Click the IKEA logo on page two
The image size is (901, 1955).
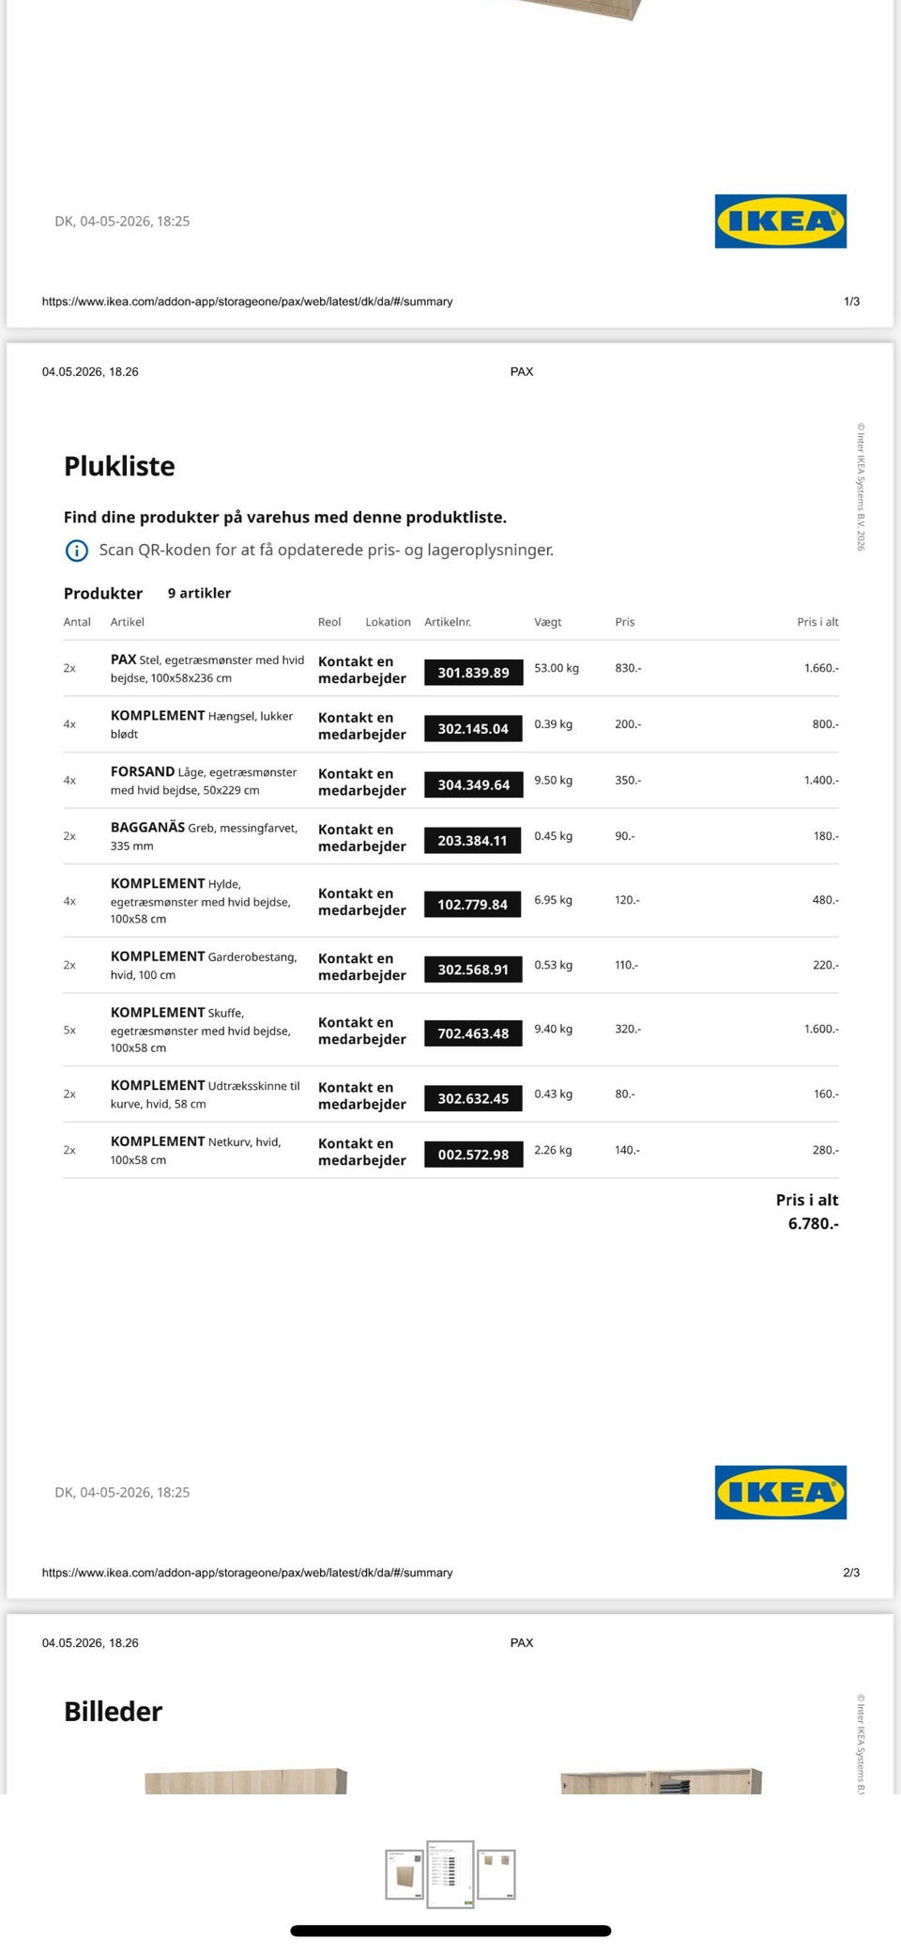point(780,1492)
